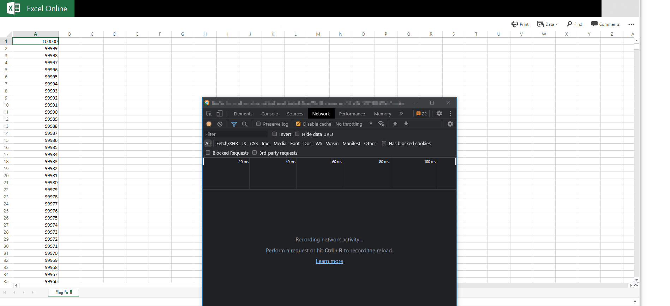Clear the network log in DevTools

220,124
